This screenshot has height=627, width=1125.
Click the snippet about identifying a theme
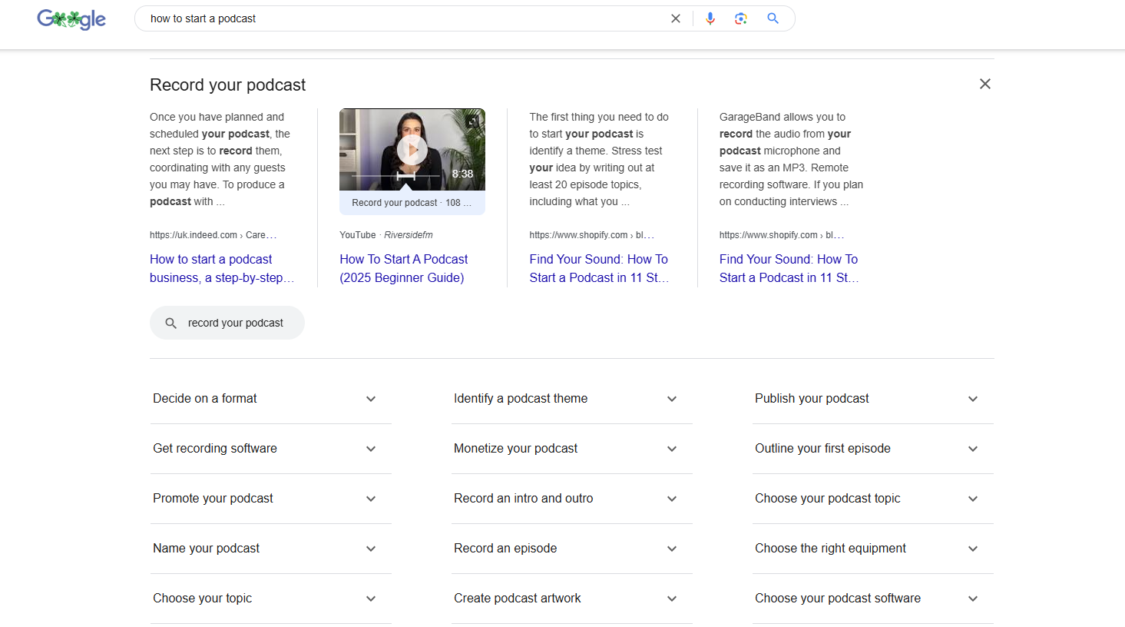pos(599,159)
